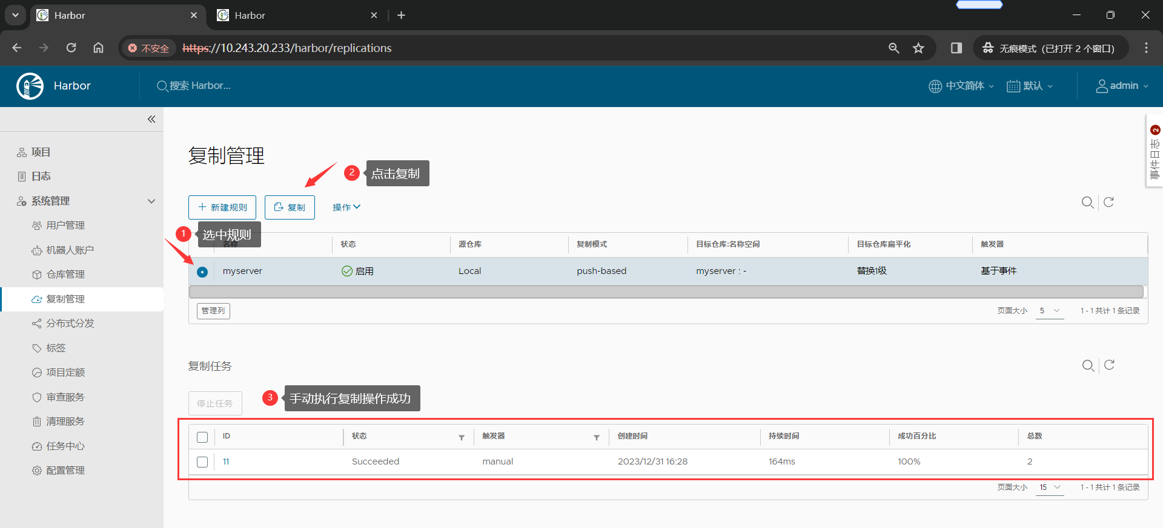Search replication rules with magnifier icon
The image size is (1163, 528).
(x=1088, y=202)
